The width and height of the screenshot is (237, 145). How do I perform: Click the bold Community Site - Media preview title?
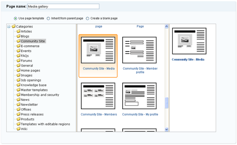click(x=188, y=60)
